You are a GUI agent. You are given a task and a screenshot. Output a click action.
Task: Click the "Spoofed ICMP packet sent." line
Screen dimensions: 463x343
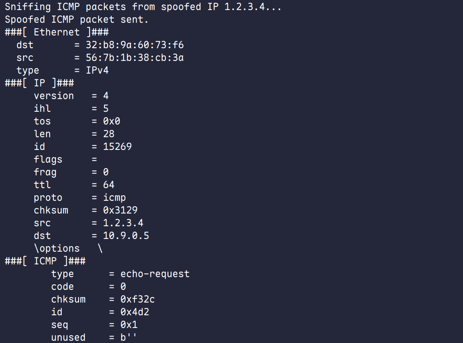tap(77, 19)
